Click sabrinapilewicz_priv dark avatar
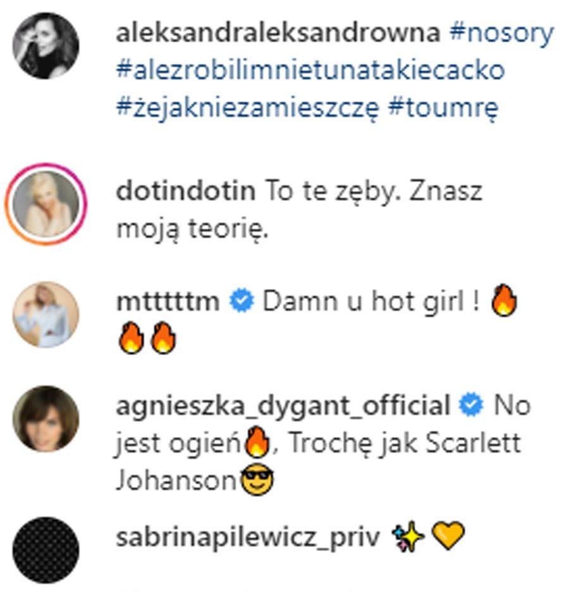 coord(46,550)
